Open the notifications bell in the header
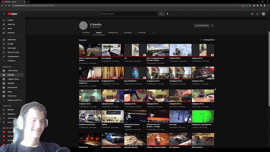The width and height of the screenshot is (270, 152). (x=257, y=14)
